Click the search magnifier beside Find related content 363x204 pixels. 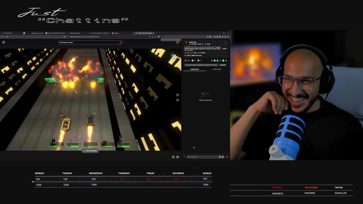121,42
